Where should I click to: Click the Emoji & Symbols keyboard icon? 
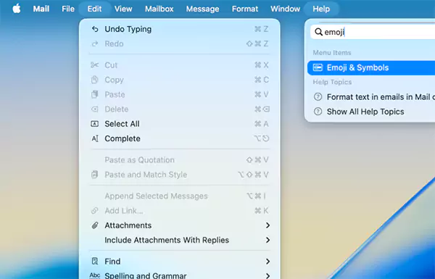point(318,67)
